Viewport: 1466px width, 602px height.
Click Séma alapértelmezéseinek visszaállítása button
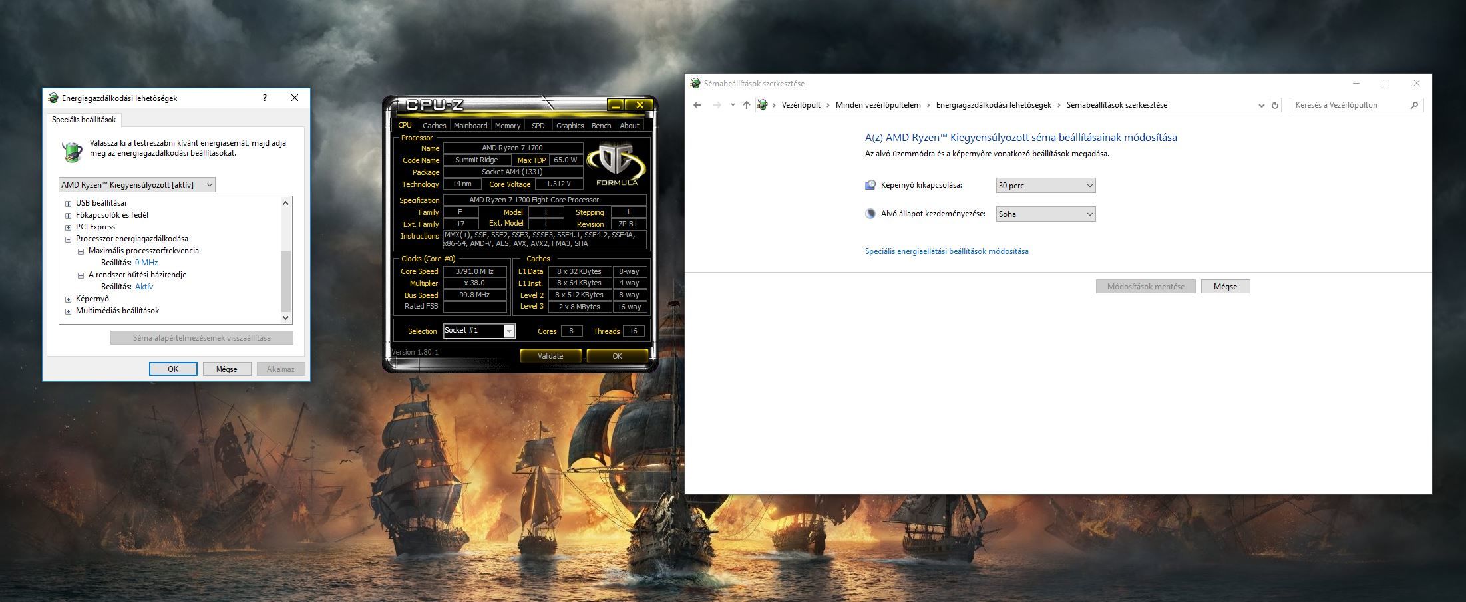pyautogui.click(x=202, y=338)
